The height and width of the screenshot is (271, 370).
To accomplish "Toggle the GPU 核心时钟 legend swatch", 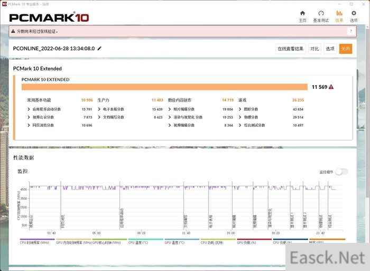I will click(109, 239).
